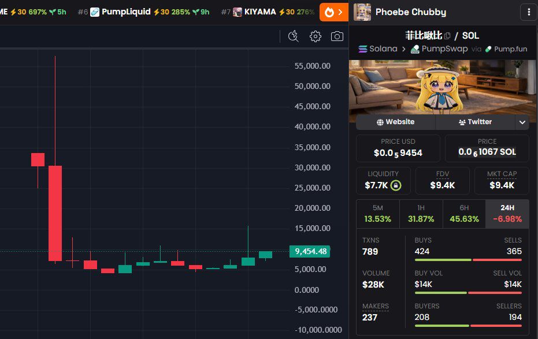The width and height of the screenshot is (538, 339).
Task: Click the current price label 9,454.48
Action: [x=310, y=251]
